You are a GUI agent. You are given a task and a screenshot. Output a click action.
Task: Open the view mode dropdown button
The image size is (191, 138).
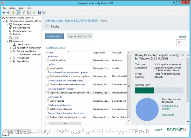(181, 42)
